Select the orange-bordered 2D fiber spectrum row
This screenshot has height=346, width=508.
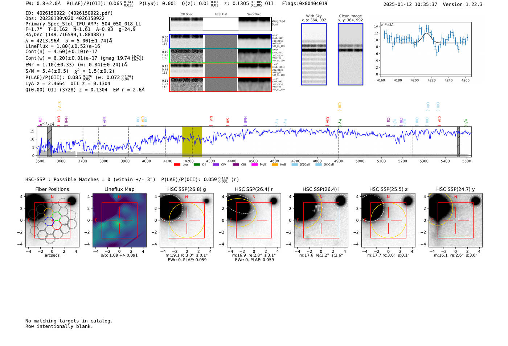[220, 70]
